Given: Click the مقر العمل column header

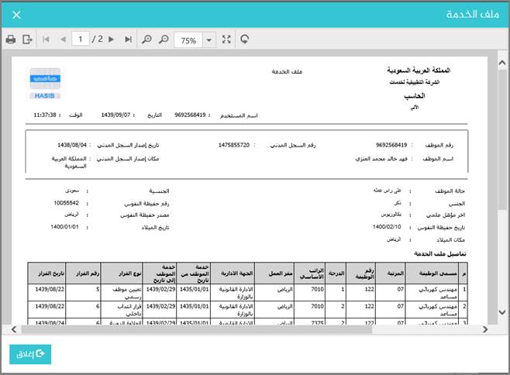Looking at the screenshot, I should point(274,274).
